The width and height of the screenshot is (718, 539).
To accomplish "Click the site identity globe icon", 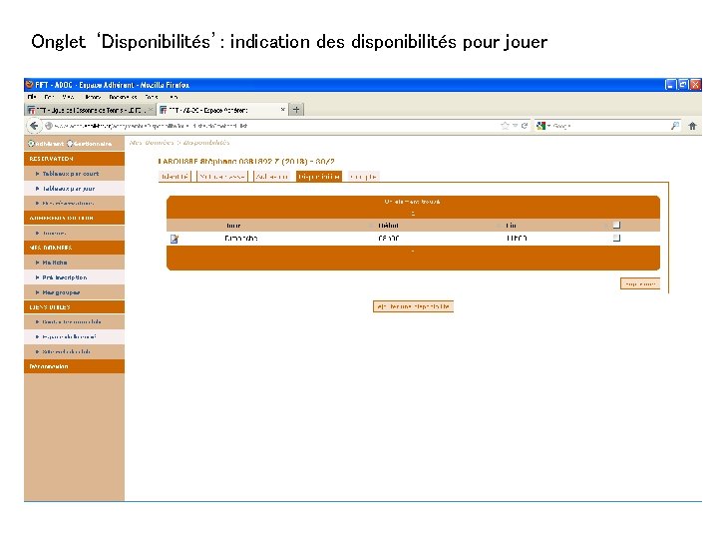I will (x=48, y=126).
